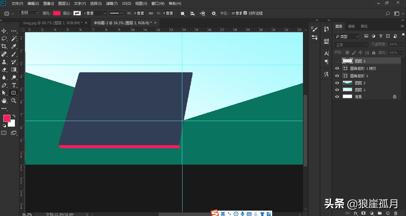Switch to the 通道 tab
406x216 pixels.
coord(351,26)
